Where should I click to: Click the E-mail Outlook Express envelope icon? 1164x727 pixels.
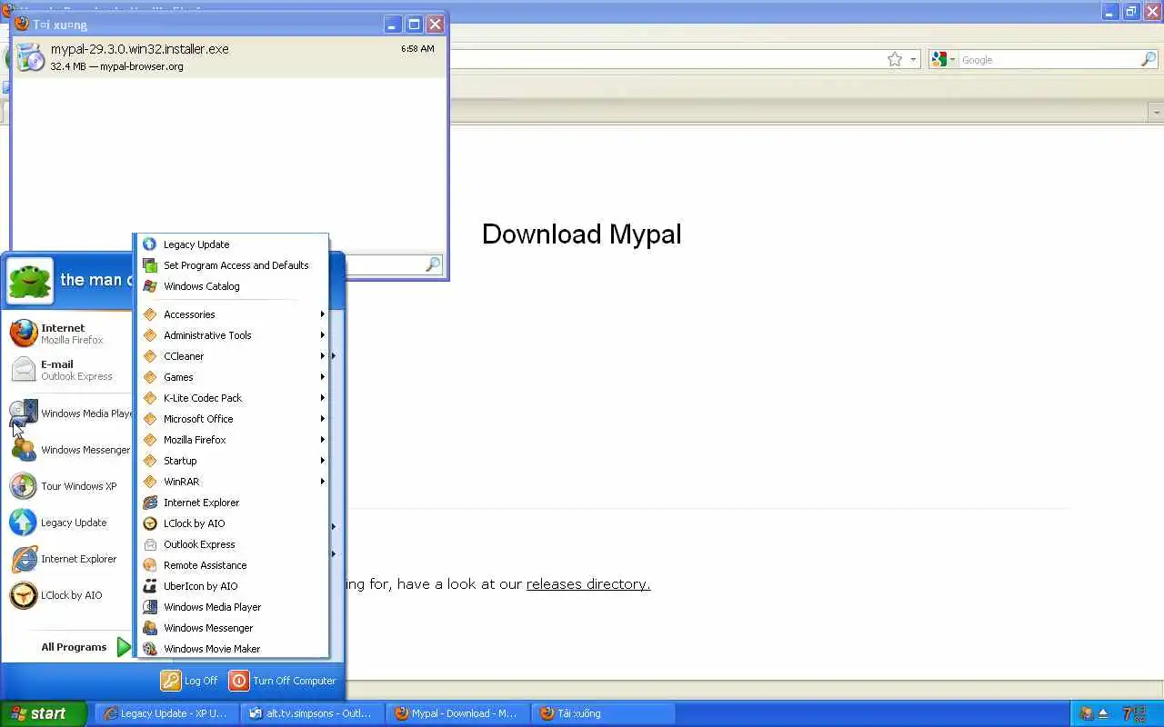click(x=24, y=370)
